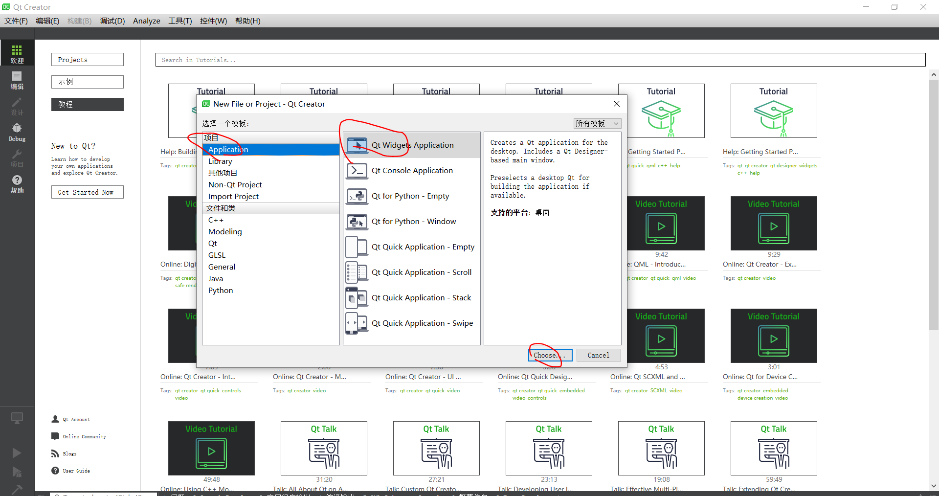The width and height of the screenshot is (939, 496).
Task: Select the Qt file category
Action: pyautogui.click(x=270, y=244)
